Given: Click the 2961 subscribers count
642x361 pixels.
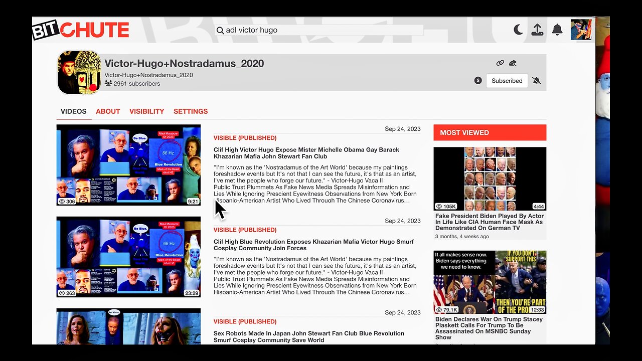Looking at the screenshot, I should click(137, 84).
